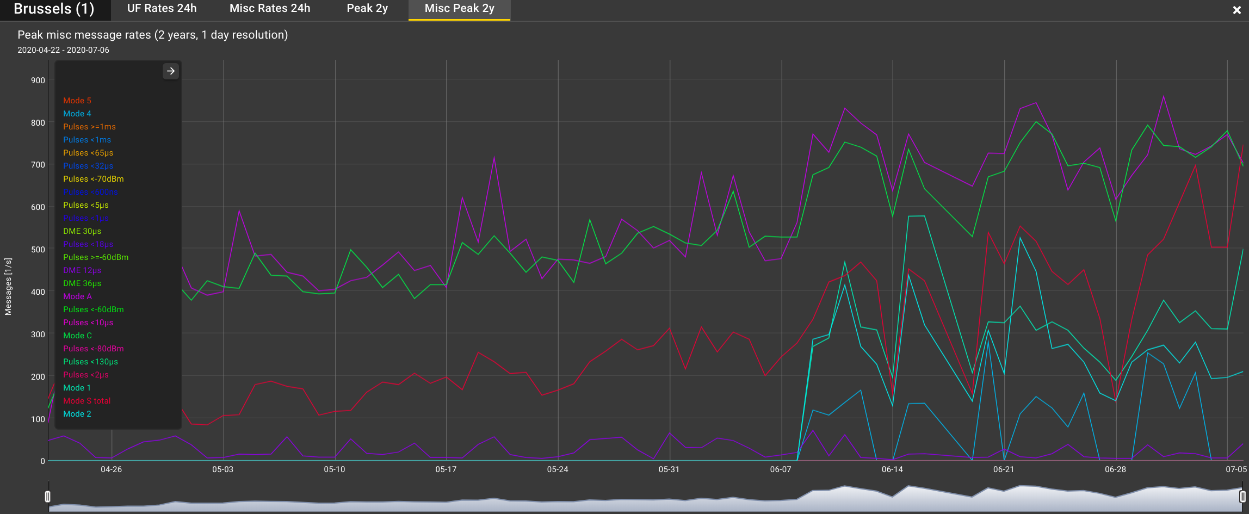The height and width of the screenshot is (514, 1249).
Task: Switch to the UF Rates 24h tab
Action: [x=161, y=8]
